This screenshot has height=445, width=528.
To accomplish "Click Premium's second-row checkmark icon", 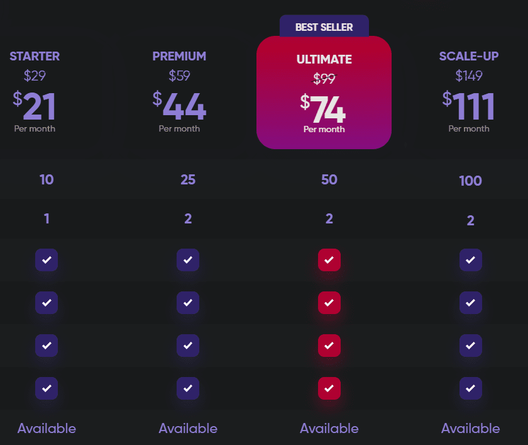I will [188, 303].
